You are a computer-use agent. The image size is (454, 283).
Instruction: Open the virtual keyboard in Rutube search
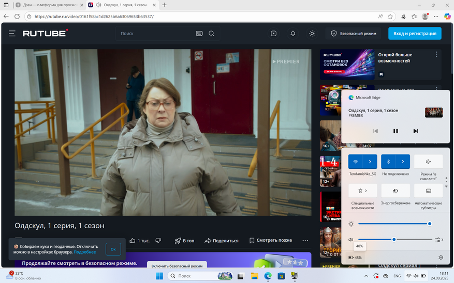[x=199, y=34]
